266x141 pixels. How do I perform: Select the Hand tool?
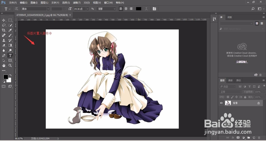point(3,65)
